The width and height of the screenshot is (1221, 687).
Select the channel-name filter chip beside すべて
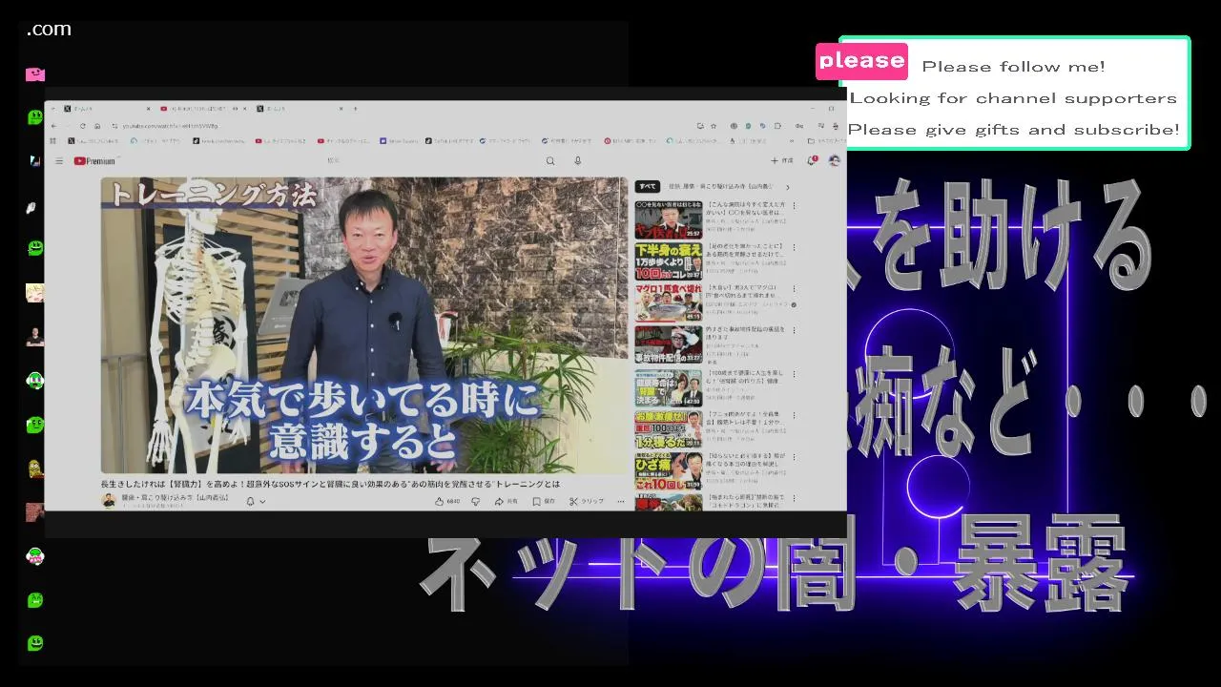720,187
